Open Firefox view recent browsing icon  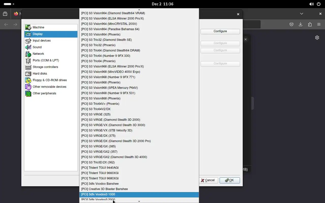pyautogui.click(x=5, y=14)
